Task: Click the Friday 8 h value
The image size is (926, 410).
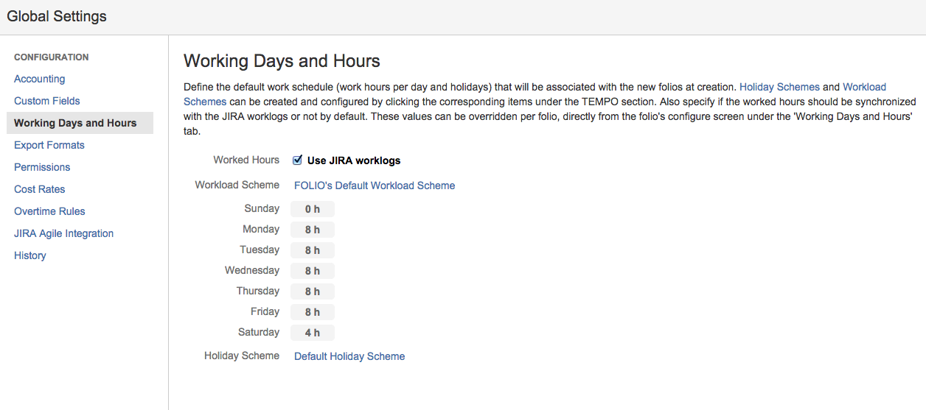Action: click(313, 312)
